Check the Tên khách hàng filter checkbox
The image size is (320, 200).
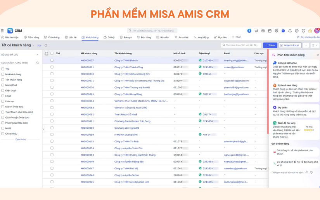[x=3, y=80]
